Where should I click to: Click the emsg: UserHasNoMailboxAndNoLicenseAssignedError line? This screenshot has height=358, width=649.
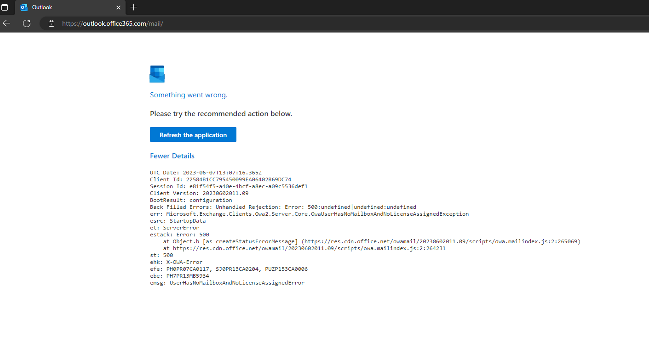pos(227,283)
